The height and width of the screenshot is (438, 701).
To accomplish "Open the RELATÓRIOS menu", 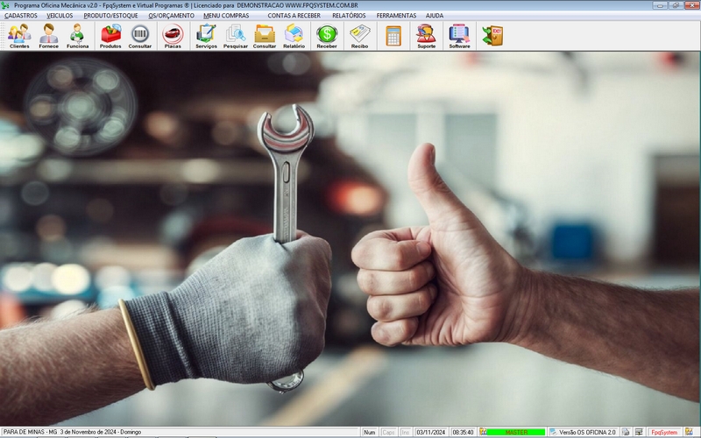I will pos(349,16).
